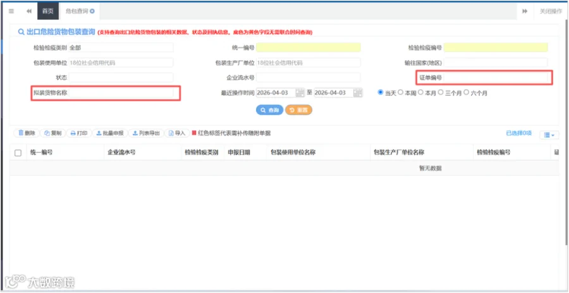This screenshot has width=569, height=293.
Task: Click the 企业流水号 input field
Action: click(309, 77)
